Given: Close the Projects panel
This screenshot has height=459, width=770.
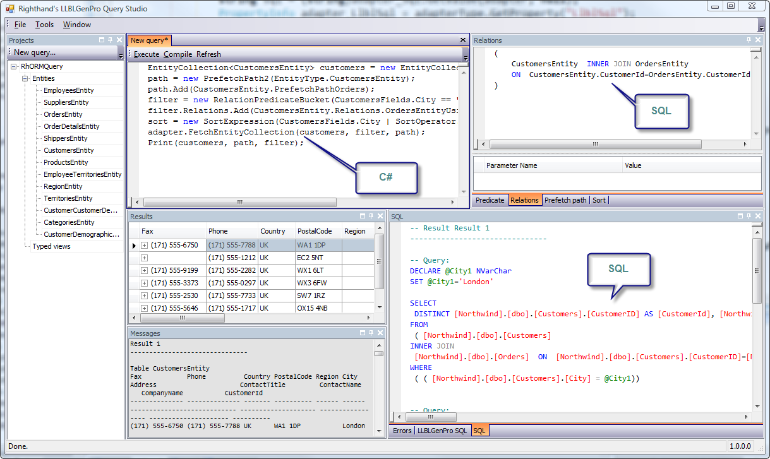Looking at the screenshot, I should (x=118, y=40).
